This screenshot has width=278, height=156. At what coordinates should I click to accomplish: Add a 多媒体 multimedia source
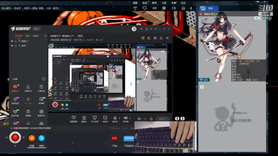[x=105, y=119]
